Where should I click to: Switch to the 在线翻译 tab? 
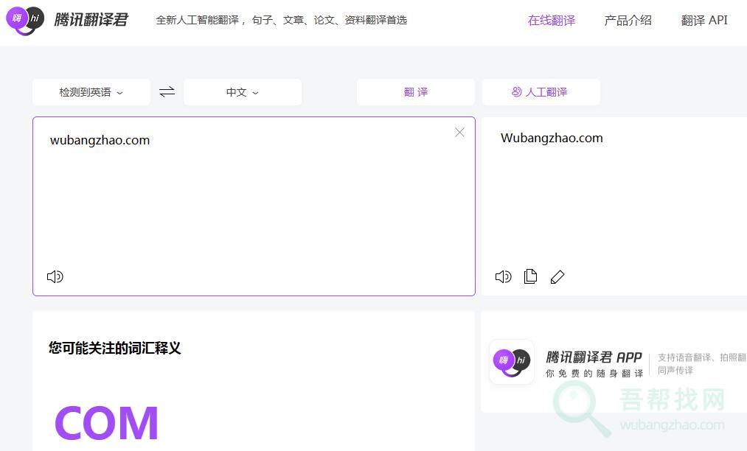(552, 21)
